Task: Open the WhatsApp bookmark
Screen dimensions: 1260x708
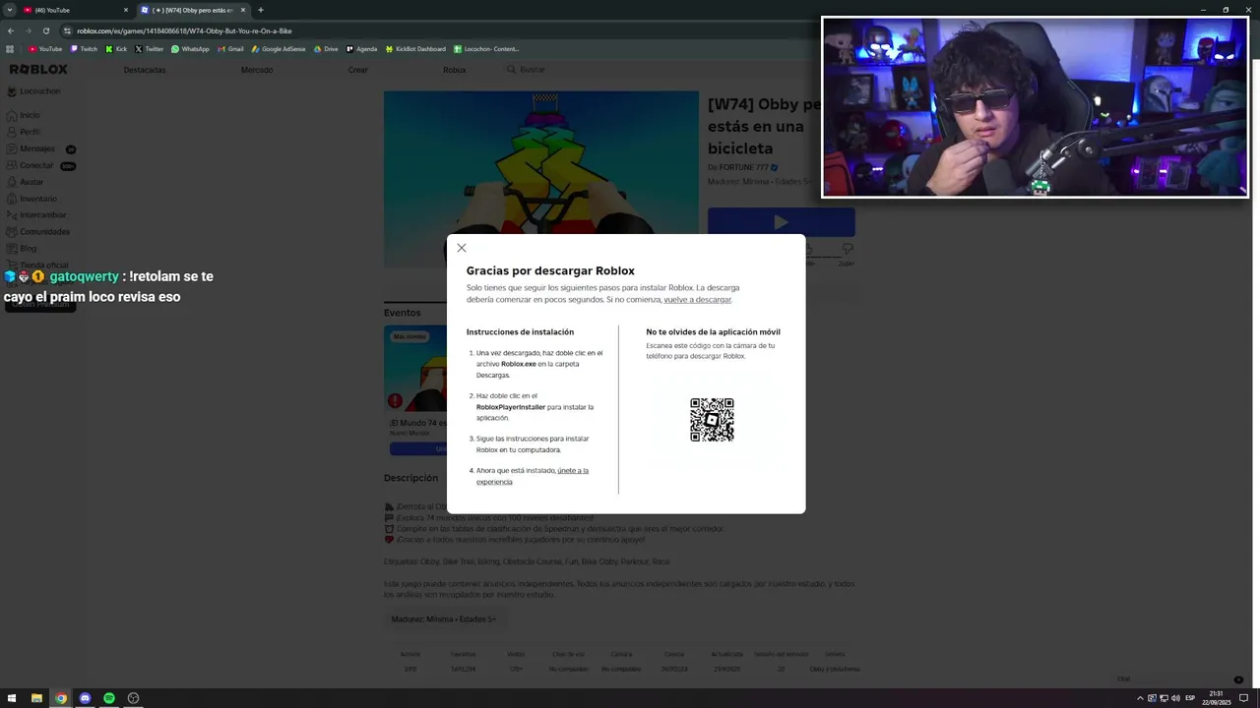Action: tap(190, 49)
